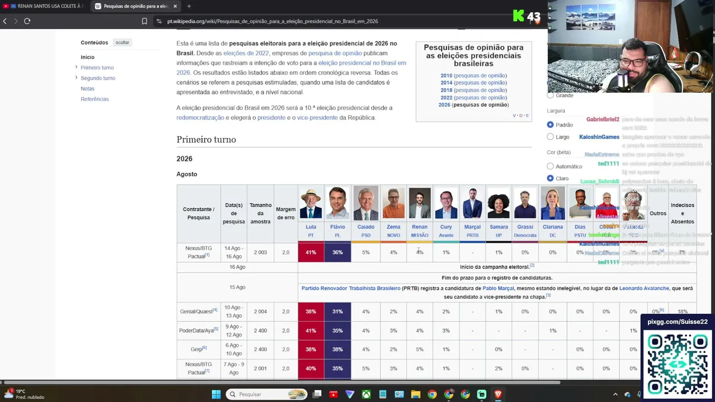This screenshot has width=715, height=402.
Task: Close the Pesquisas de opinião tab
Action: tap(175, 6)
